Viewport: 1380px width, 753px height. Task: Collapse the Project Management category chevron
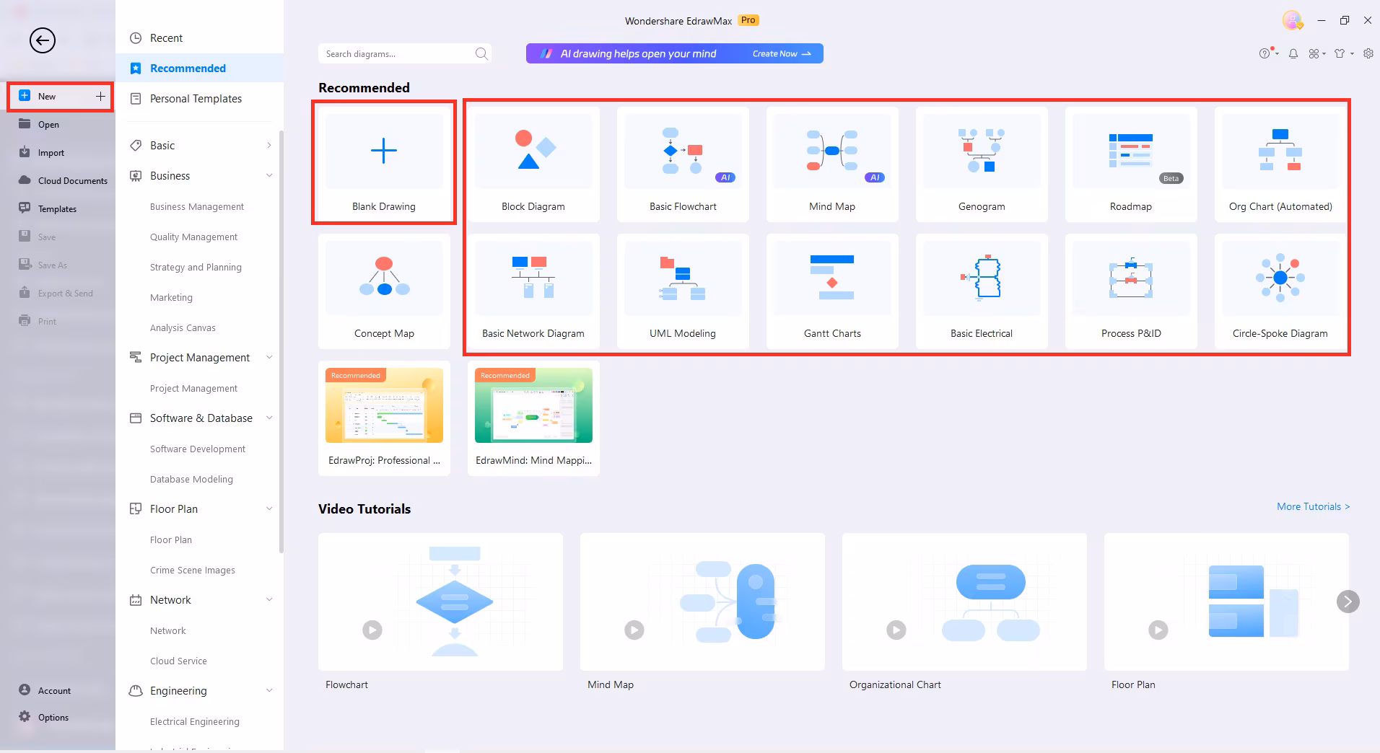pyautogui.click(x=269, y=357)
